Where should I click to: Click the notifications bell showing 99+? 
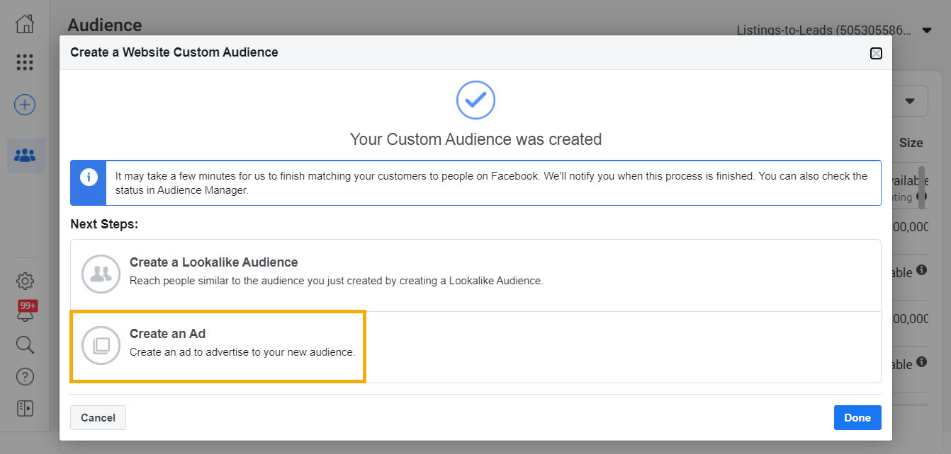click(25, 313)
